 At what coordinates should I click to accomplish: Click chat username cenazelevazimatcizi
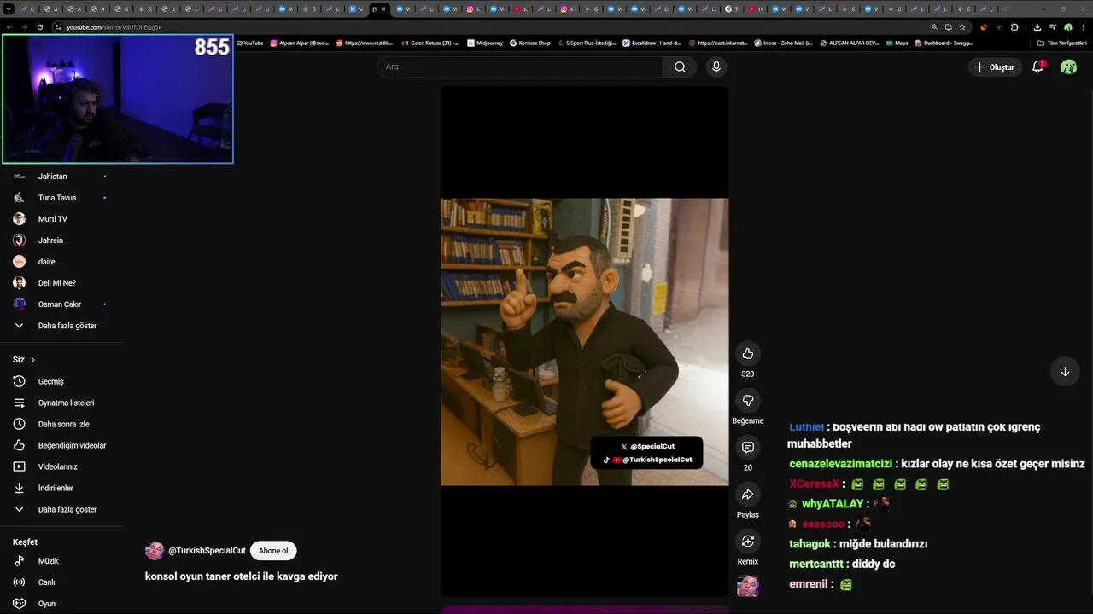point(840,464)
